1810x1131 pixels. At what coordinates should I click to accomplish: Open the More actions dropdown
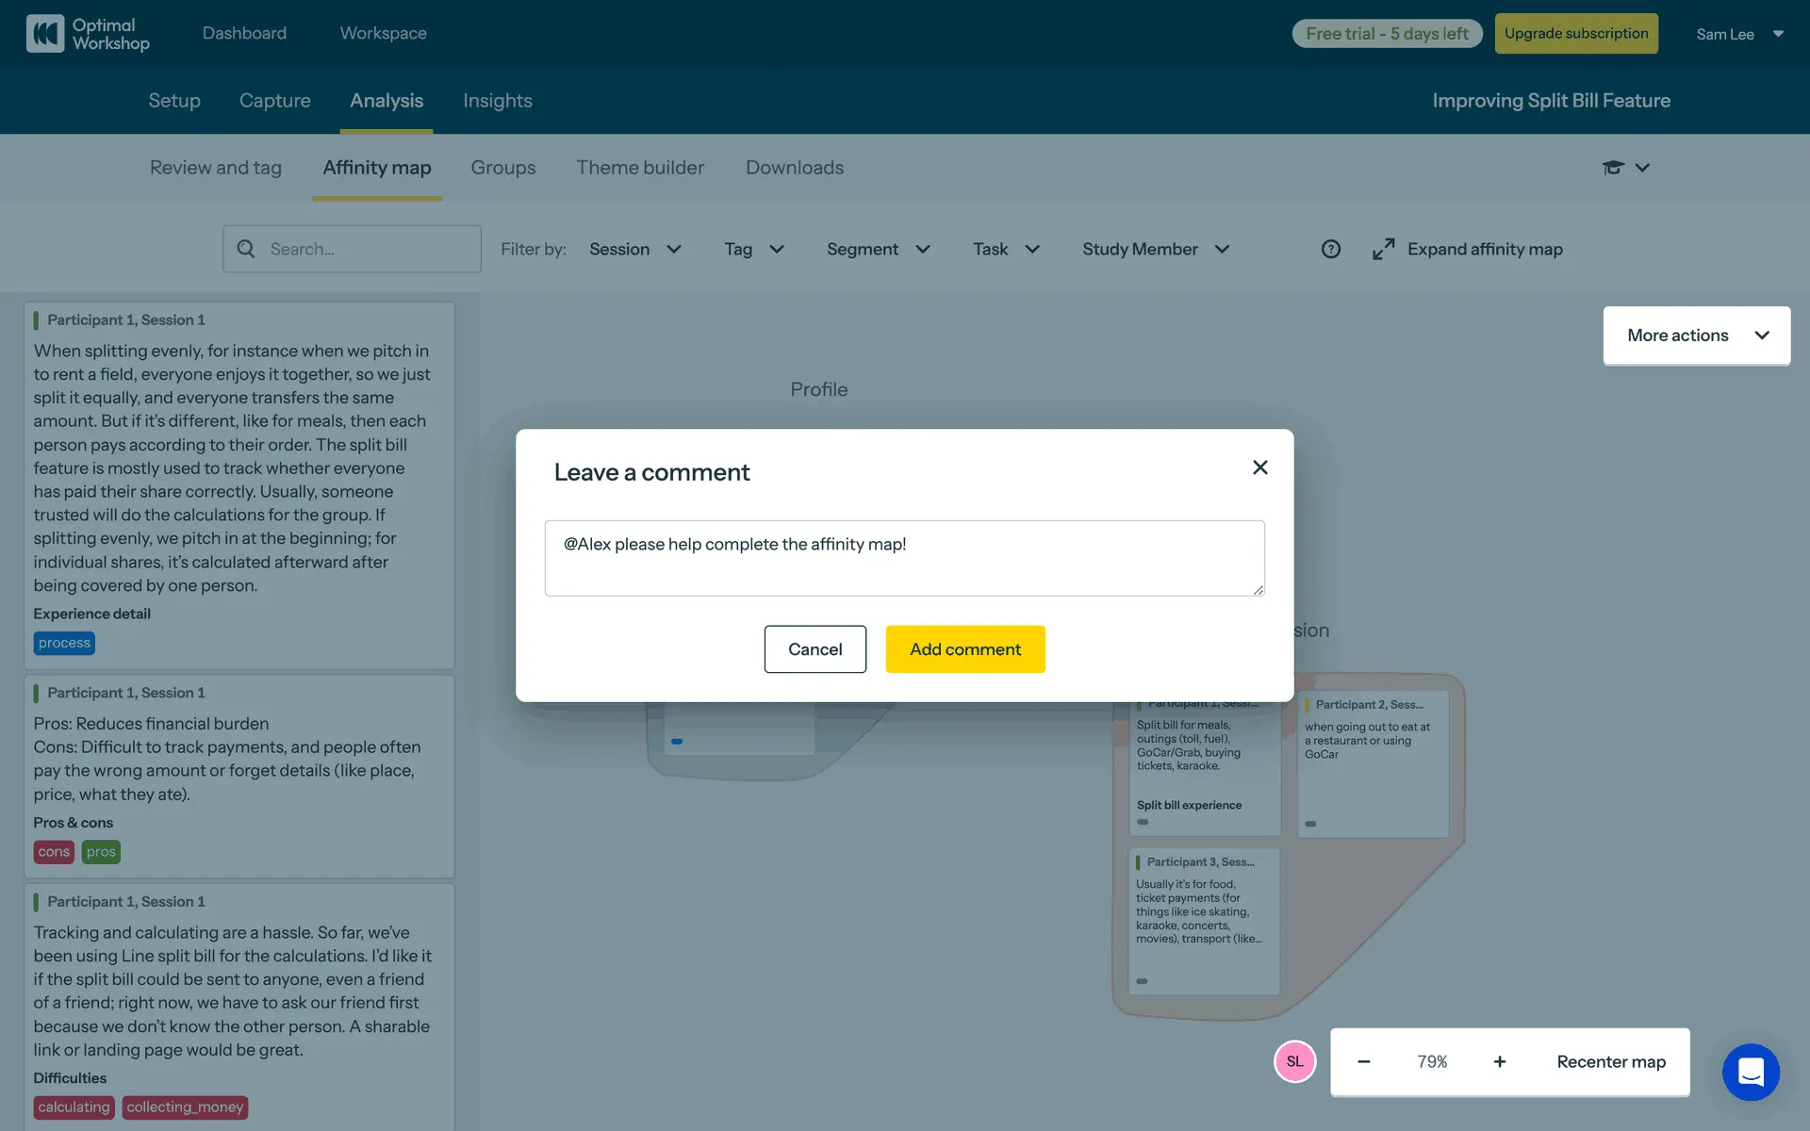coord(1696,336)
